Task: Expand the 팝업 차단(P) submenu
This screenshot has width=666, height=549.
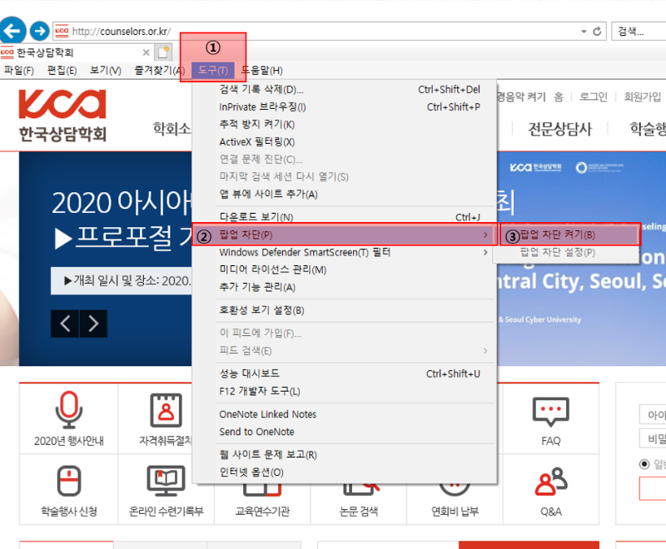Action: [344, 235]
